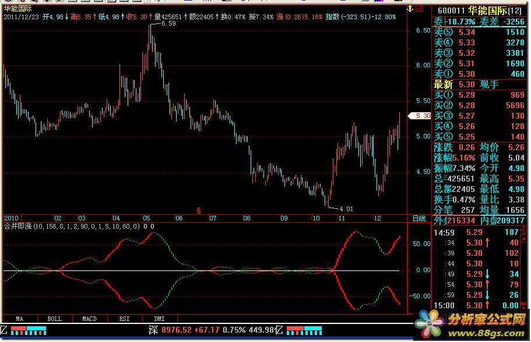This screenshot has width=531, height=342.
Task: Click the 前收 5.04 value
Action: 516,158
